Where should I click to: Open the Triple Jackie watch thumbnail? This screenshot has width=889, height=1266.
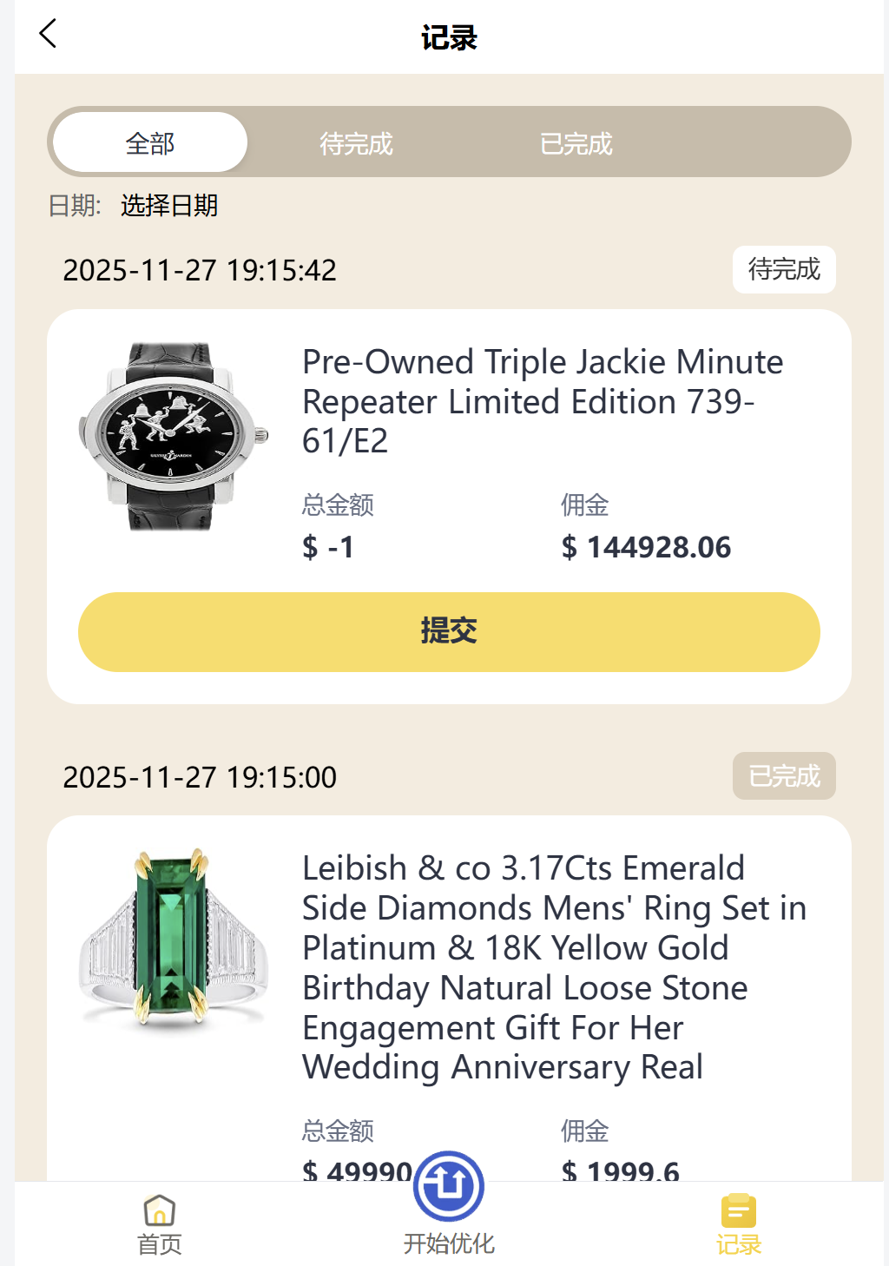coord(173,436)
